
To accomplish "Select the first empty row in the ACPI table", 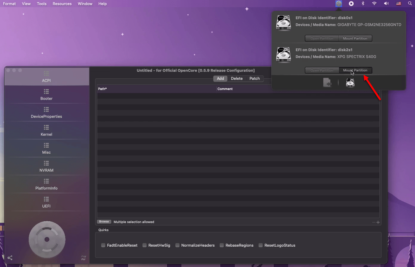I will coord(238,96).
